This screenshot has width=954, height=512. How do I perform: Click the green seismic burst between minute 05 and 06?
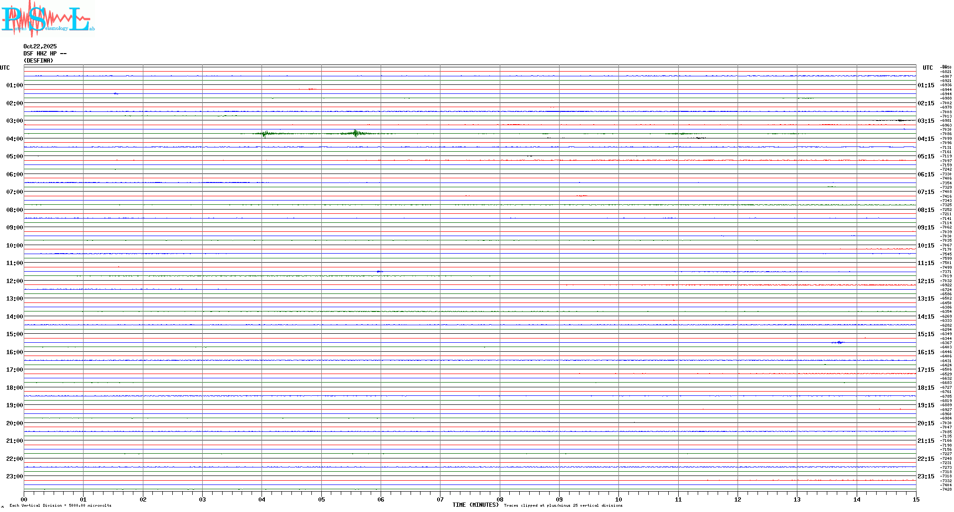tap(355, 133)
